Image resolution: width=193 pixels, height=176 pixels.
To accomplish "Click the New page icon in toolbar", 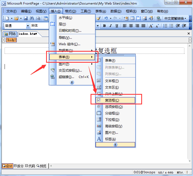I will [x=7, y=19].
